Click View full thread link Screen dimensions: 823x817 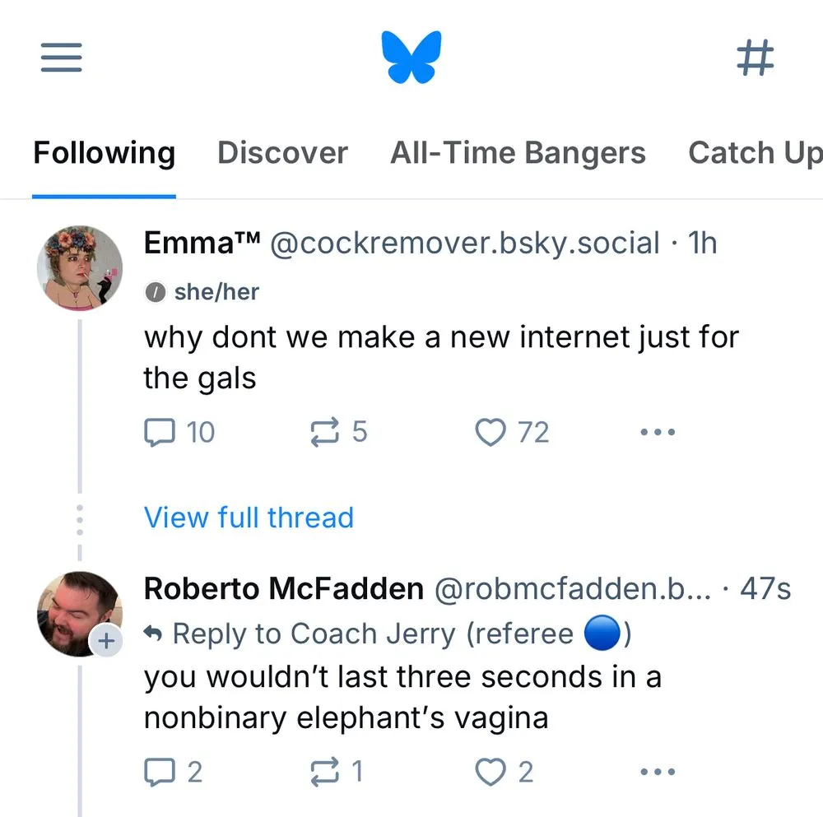click(x=249, y=518)
